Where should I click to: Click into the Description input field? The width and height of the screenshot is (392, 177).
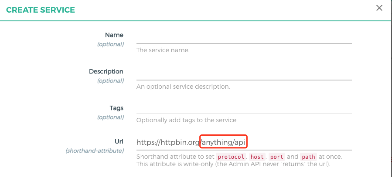244,73
